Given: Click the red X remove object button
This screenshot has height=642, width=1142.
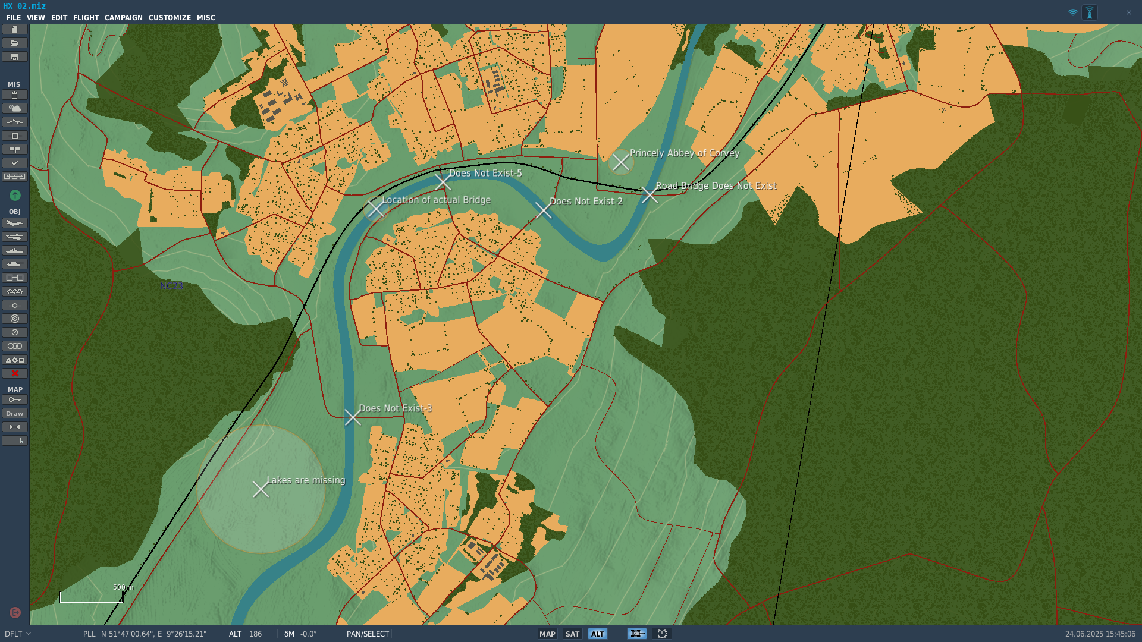Looking at the screenshot, I should 15,373.
